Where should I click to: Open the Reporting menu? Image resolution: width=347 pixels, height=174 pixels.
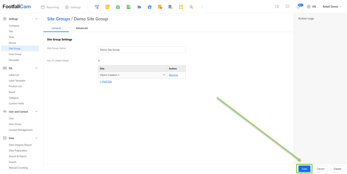pyautogui.click(x=50, y=7)
